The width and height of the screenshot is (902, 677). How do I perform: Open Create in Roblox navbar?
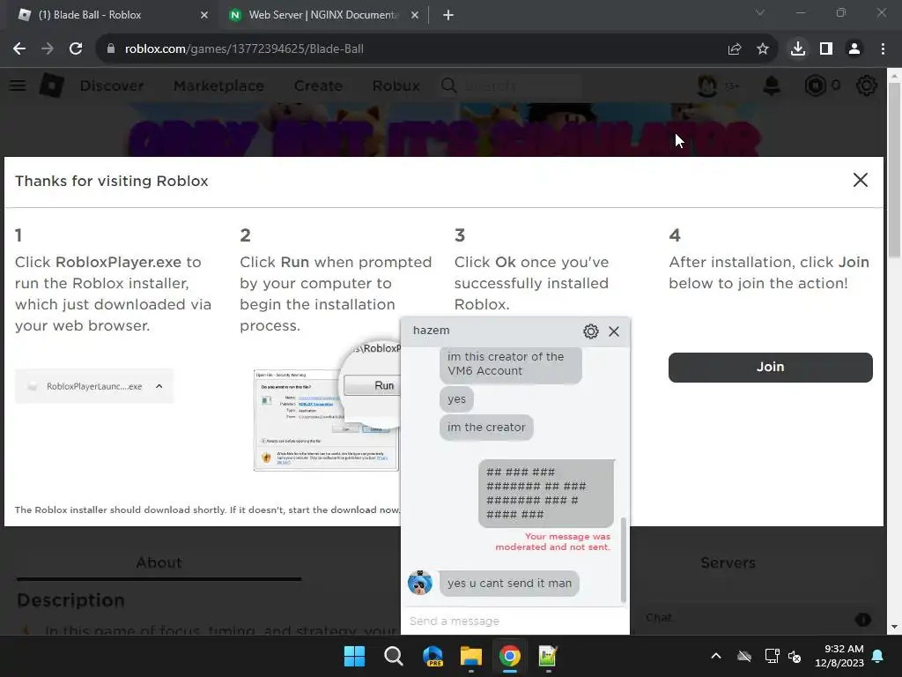(x=318, y=86)
